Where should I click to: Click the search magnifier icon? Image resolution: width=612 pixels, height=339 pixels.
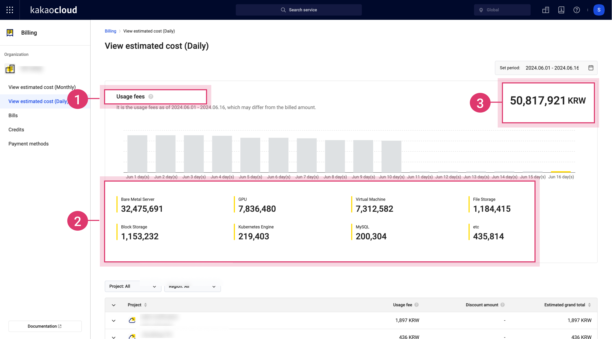click(x=283, y=10)
